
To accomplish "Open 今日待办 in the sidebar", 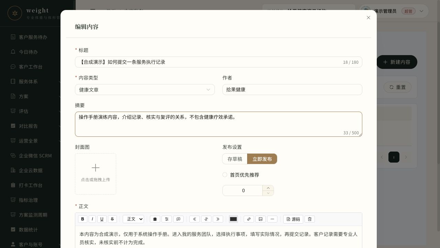I will click(x=28, y=52).
